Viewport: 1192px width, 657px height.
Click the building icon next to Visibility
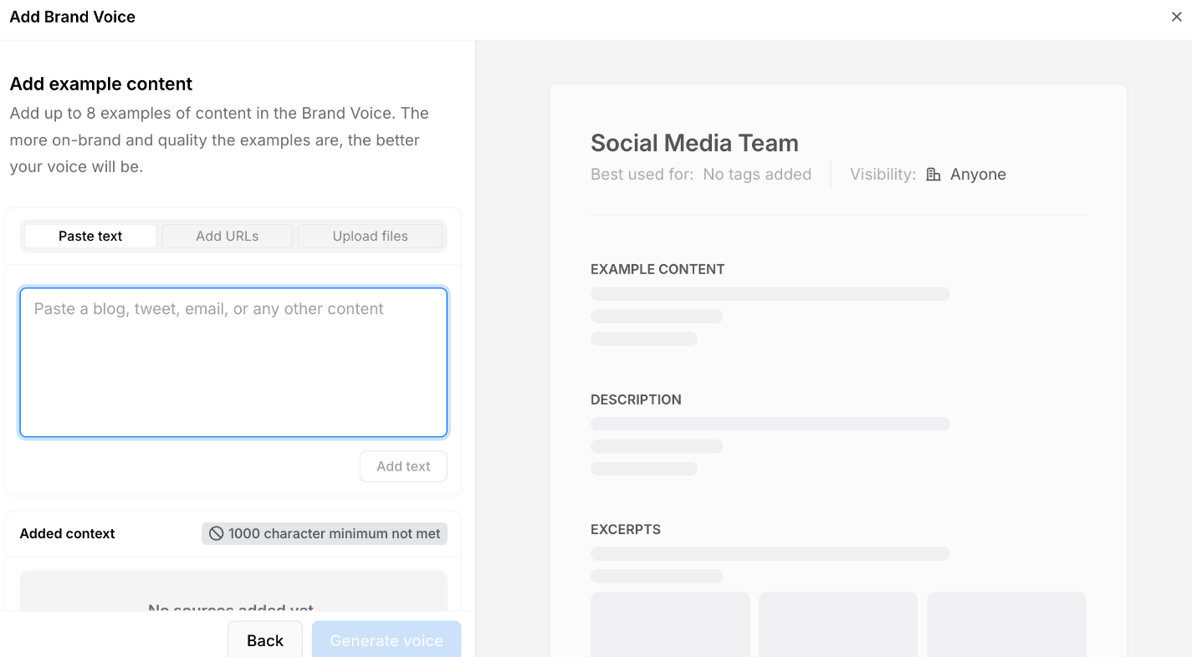point(932,174)
